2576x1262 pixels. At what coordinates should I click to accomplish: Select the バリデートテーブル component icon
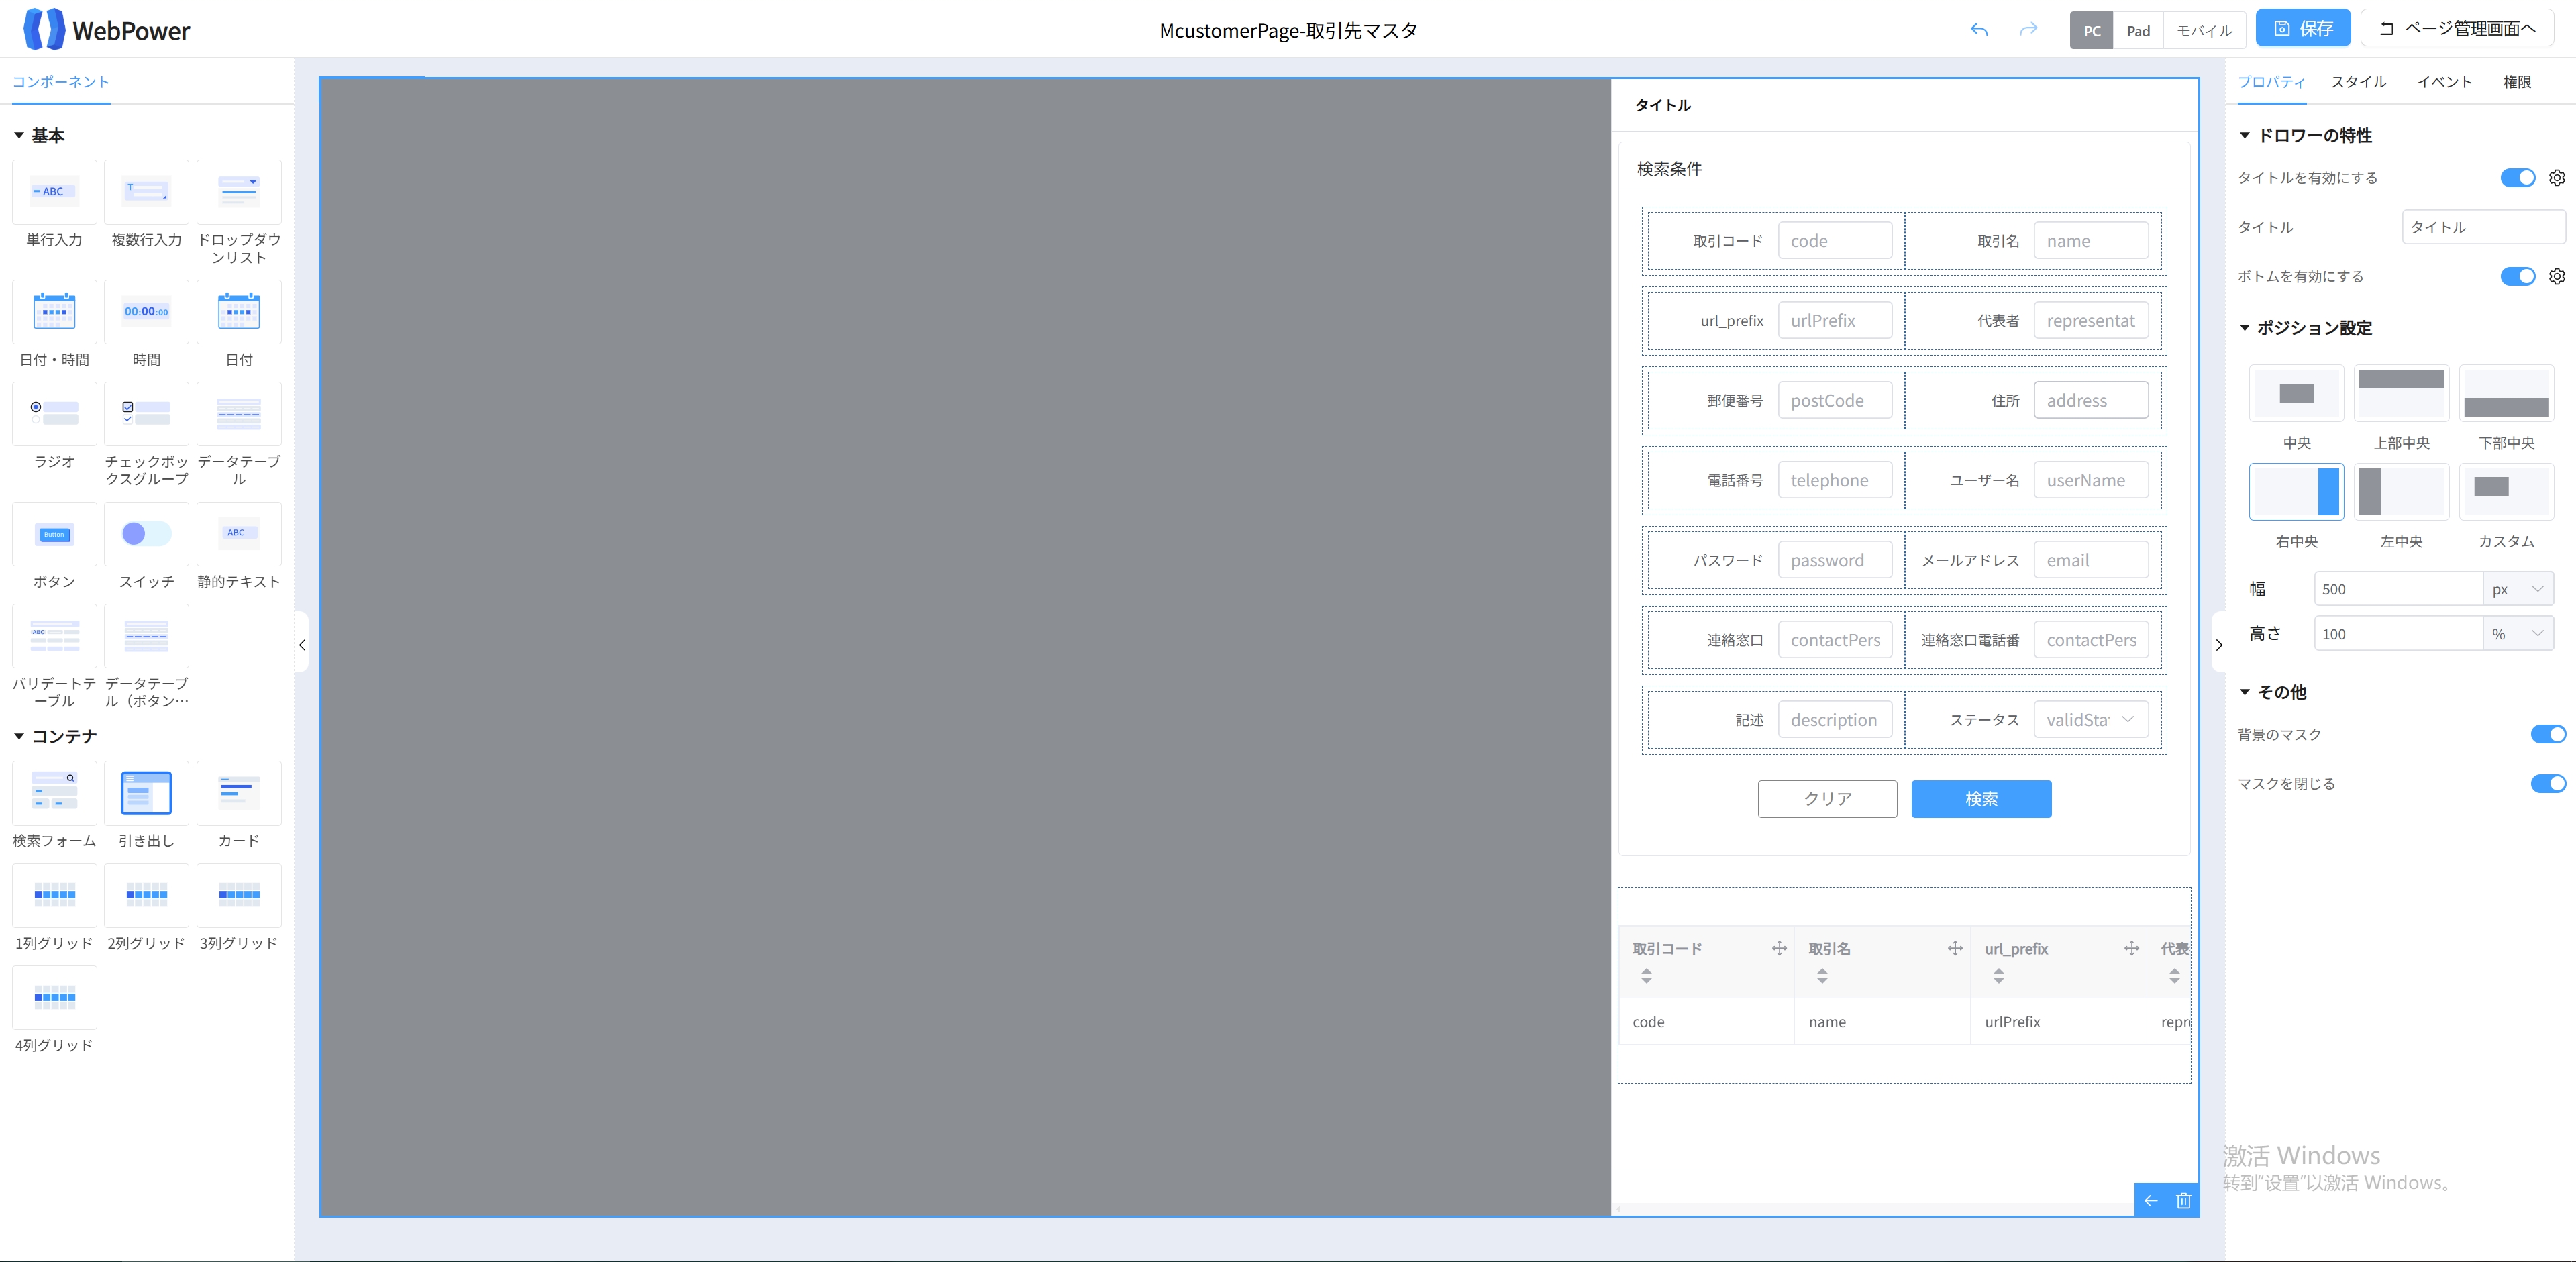tap(54, 636)
